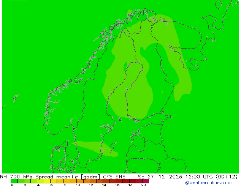Click the first bright green legend swatch
This screenshot has height=186, width=241.
[14, 181]
